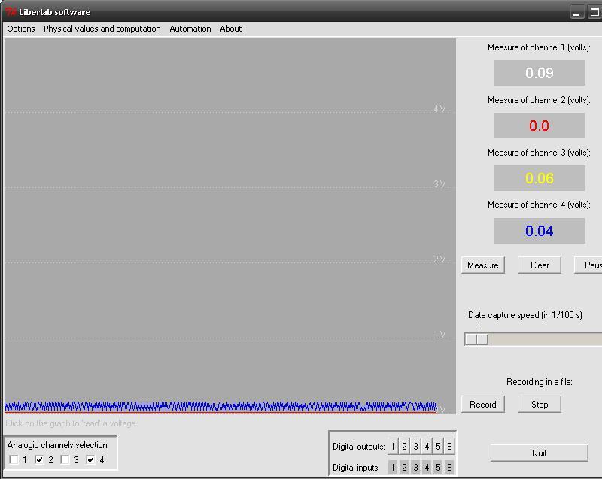Open the Automation menu
The height and width of the screenshot is (479, 602).
190,29
